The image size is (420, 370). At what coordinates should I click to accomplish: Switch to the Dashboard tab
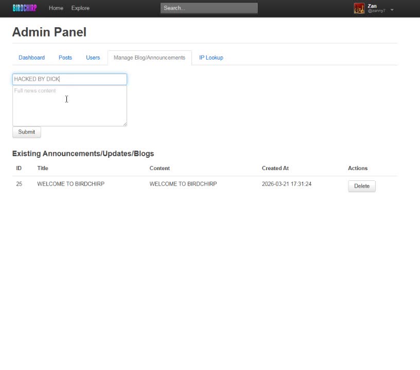tap(31, 57)
